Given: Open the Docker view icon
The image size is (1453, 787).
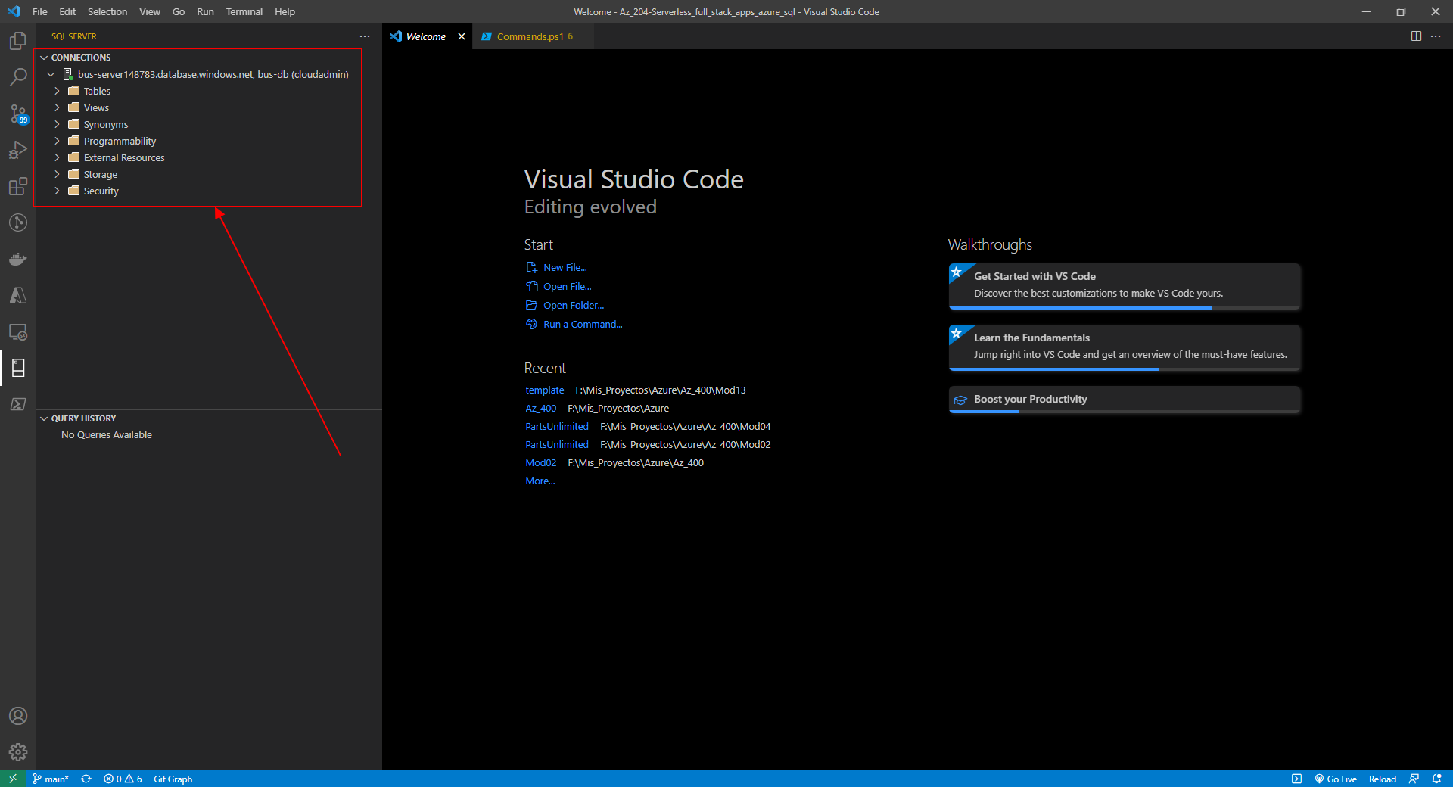Looking at the screenshot, I should 18,259.
